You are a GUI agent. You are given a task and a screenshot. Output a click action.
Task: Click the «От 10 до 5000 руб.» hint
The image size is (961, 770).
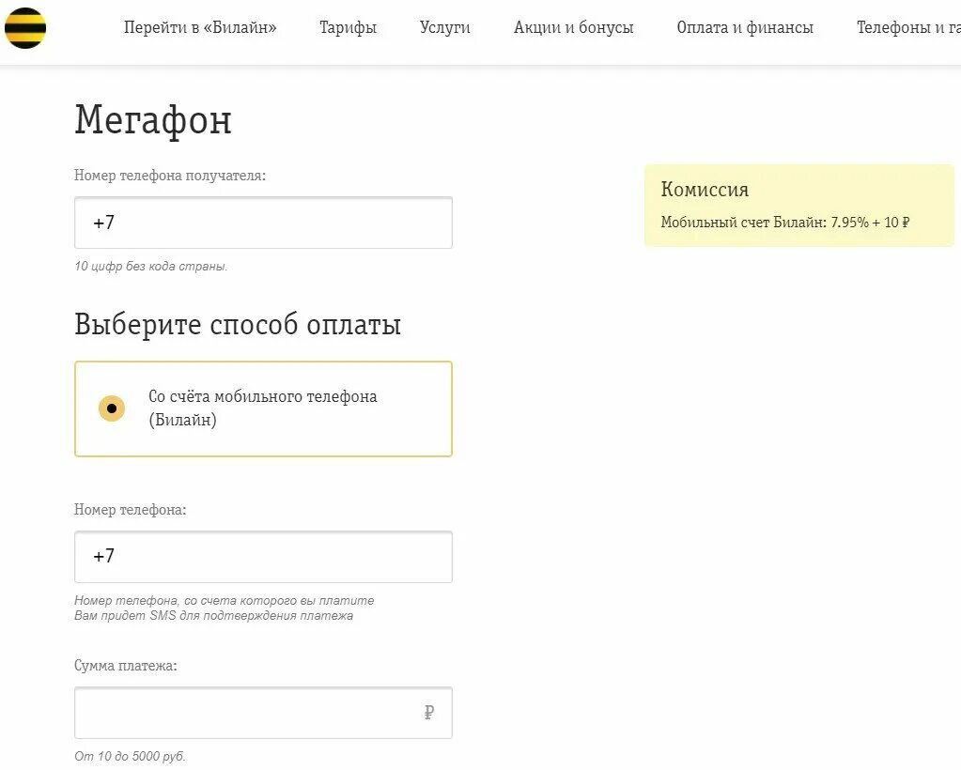(x=130, y=757)
